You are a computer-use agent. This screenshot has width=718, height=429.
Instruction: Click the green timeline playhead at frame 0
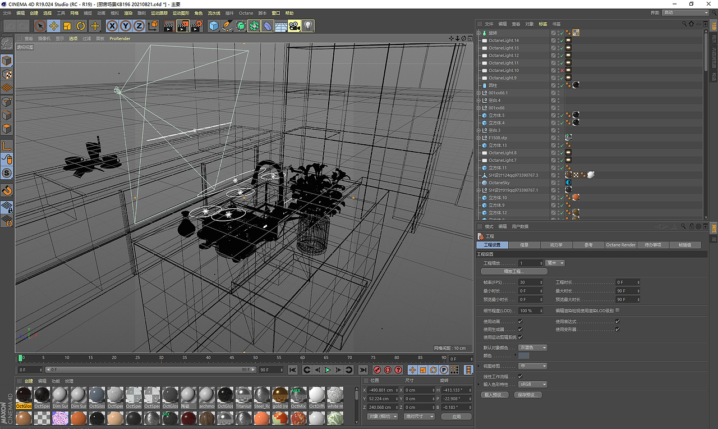pos(20,358)
